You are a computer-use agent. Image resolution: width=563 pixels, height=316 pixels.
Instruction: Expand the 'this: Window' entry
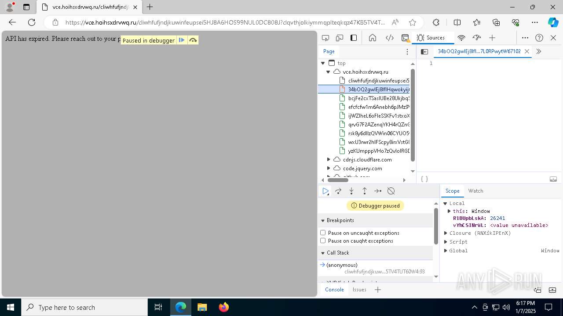pyautogui.click(x=449, y=211)
